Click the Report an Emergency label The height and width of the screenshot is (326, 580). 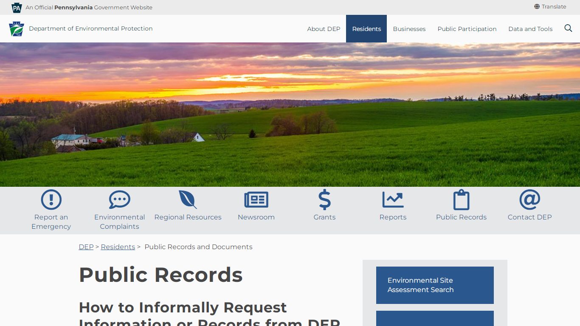point(51,222)
